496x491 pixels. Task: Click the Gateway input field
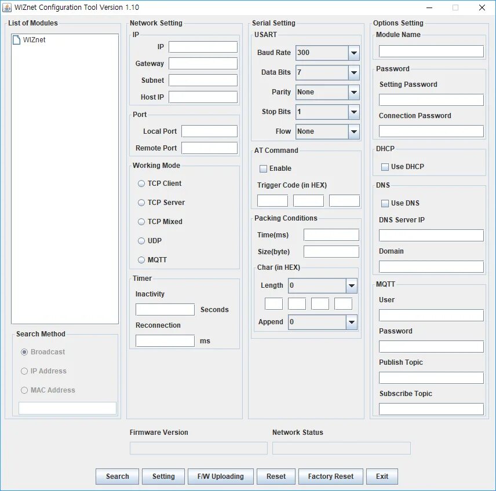[203, 64]
